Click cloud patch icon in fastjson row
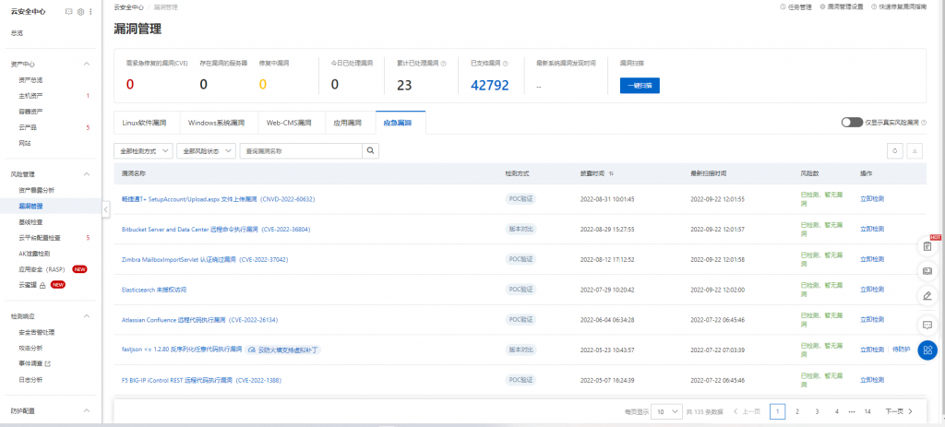The width and height of the screenshot is (945, 427). 252,350
